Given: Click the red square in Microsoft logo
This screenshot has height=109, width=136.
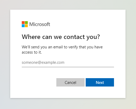Looking at the screenshot, I should pos(23,22).
